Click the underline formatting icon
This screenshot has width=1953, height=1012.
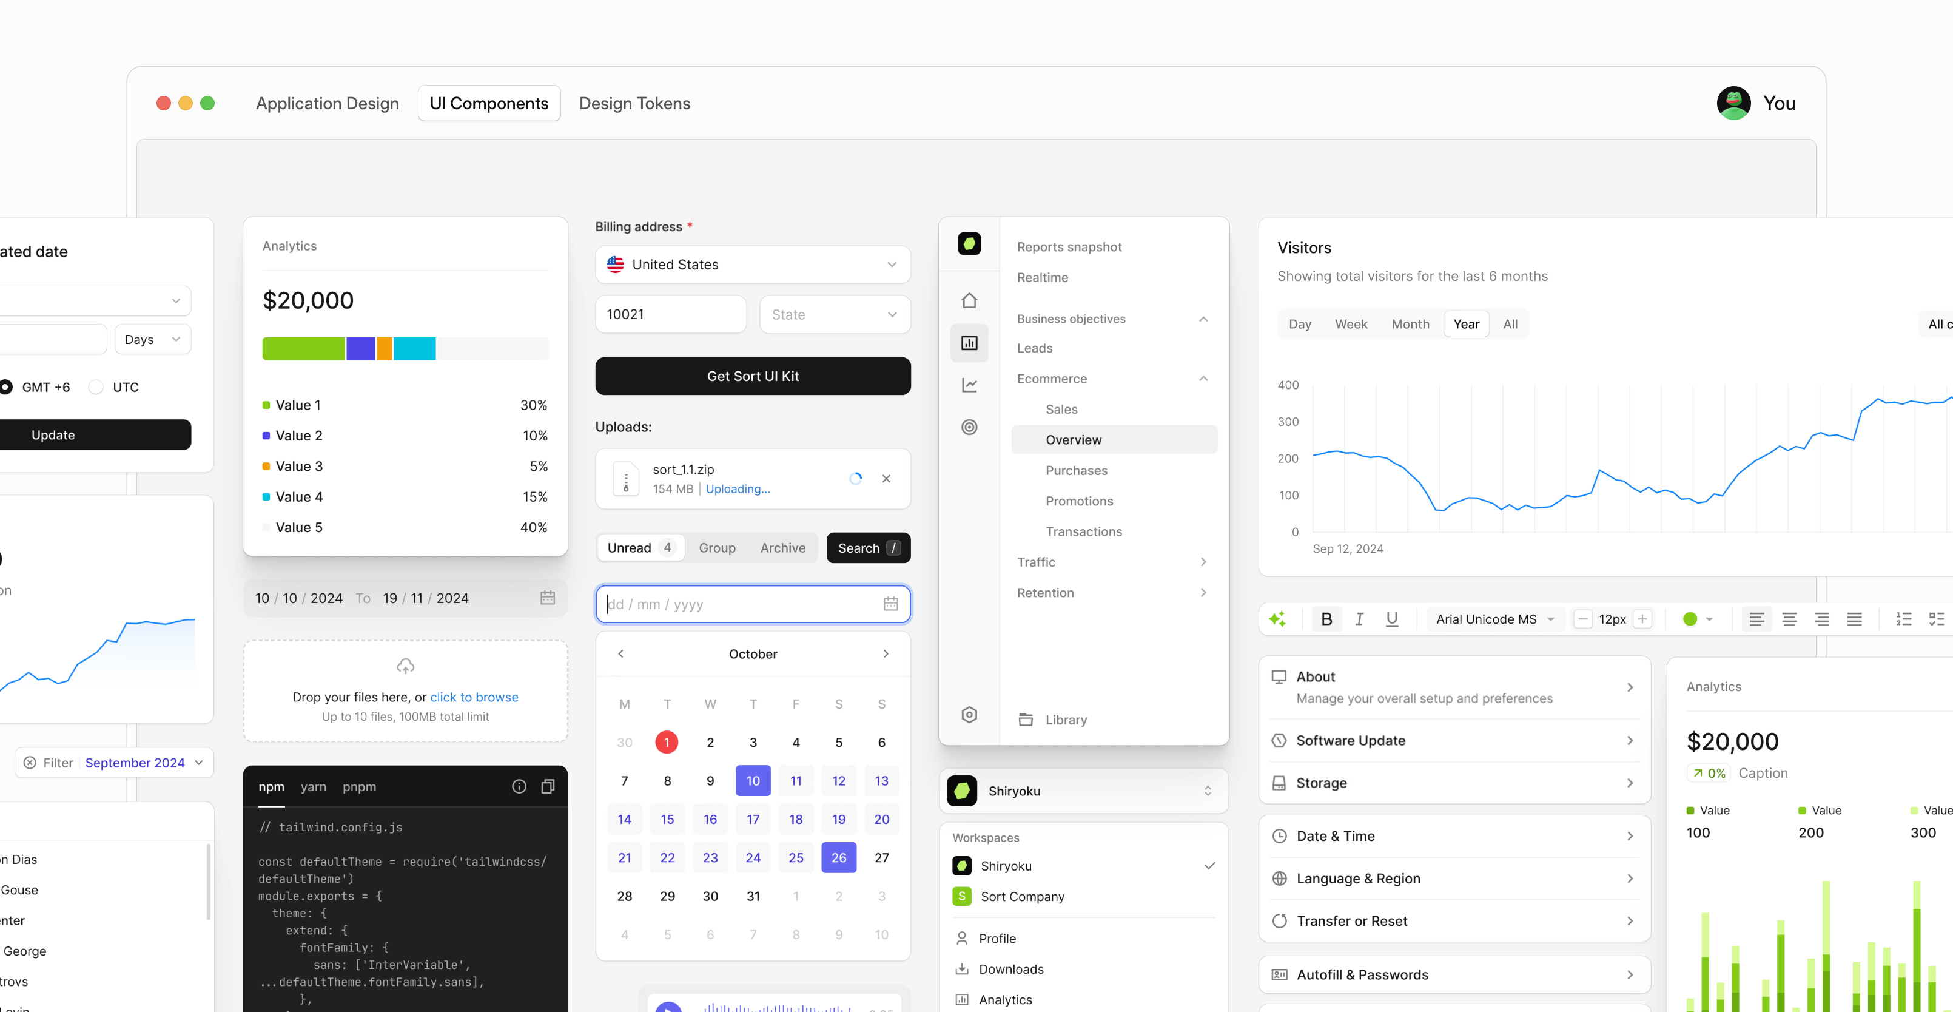click(1392, 619)
